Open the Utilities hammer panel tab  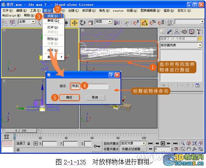click(x=199, y=32)
